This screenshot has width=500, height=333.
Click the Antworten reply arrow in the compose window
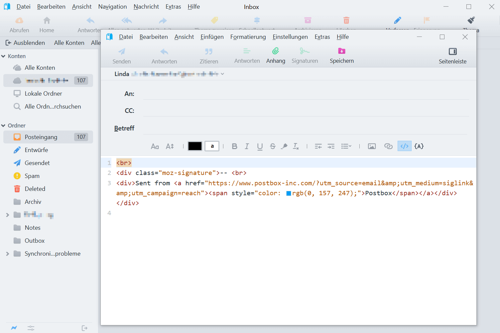(164, 51)
